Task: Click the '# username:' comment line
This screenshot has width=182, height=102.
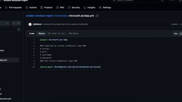Action: pos(46,55)
